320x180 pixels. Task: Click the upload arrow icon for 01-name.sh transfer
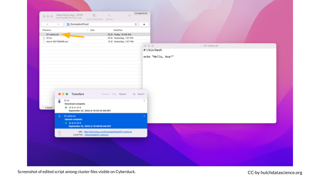[59, 117]
